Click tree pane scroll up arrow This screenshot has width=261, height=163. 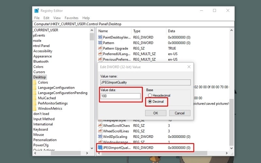92,30
